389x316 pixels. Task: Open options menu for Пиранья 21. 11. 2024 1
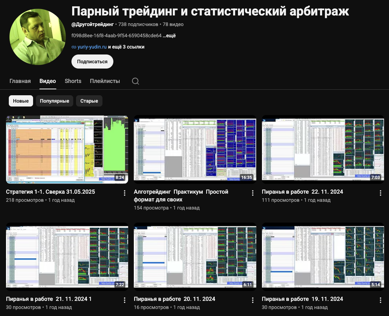[x=125, y=300]
